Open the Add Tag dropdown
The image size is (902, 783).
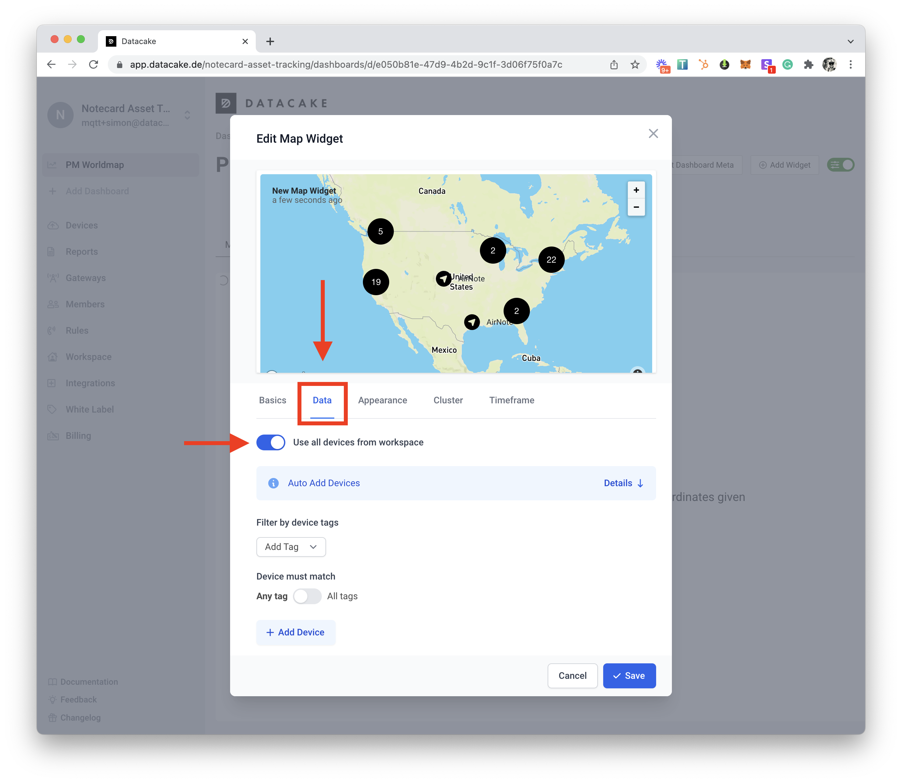point(291,547)
